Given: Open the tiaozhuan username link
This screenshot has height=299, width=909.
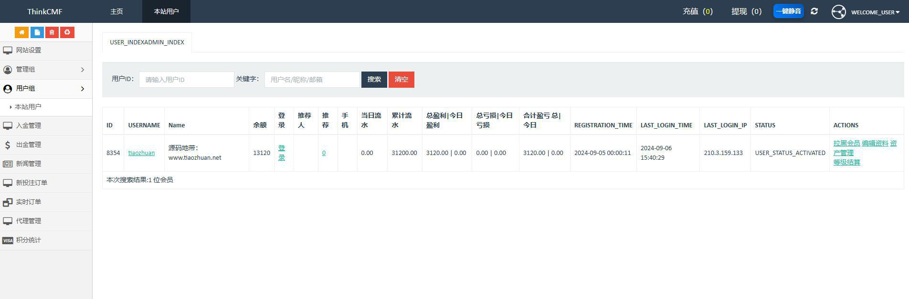Looking at the screenshot, I should (141, 153).
